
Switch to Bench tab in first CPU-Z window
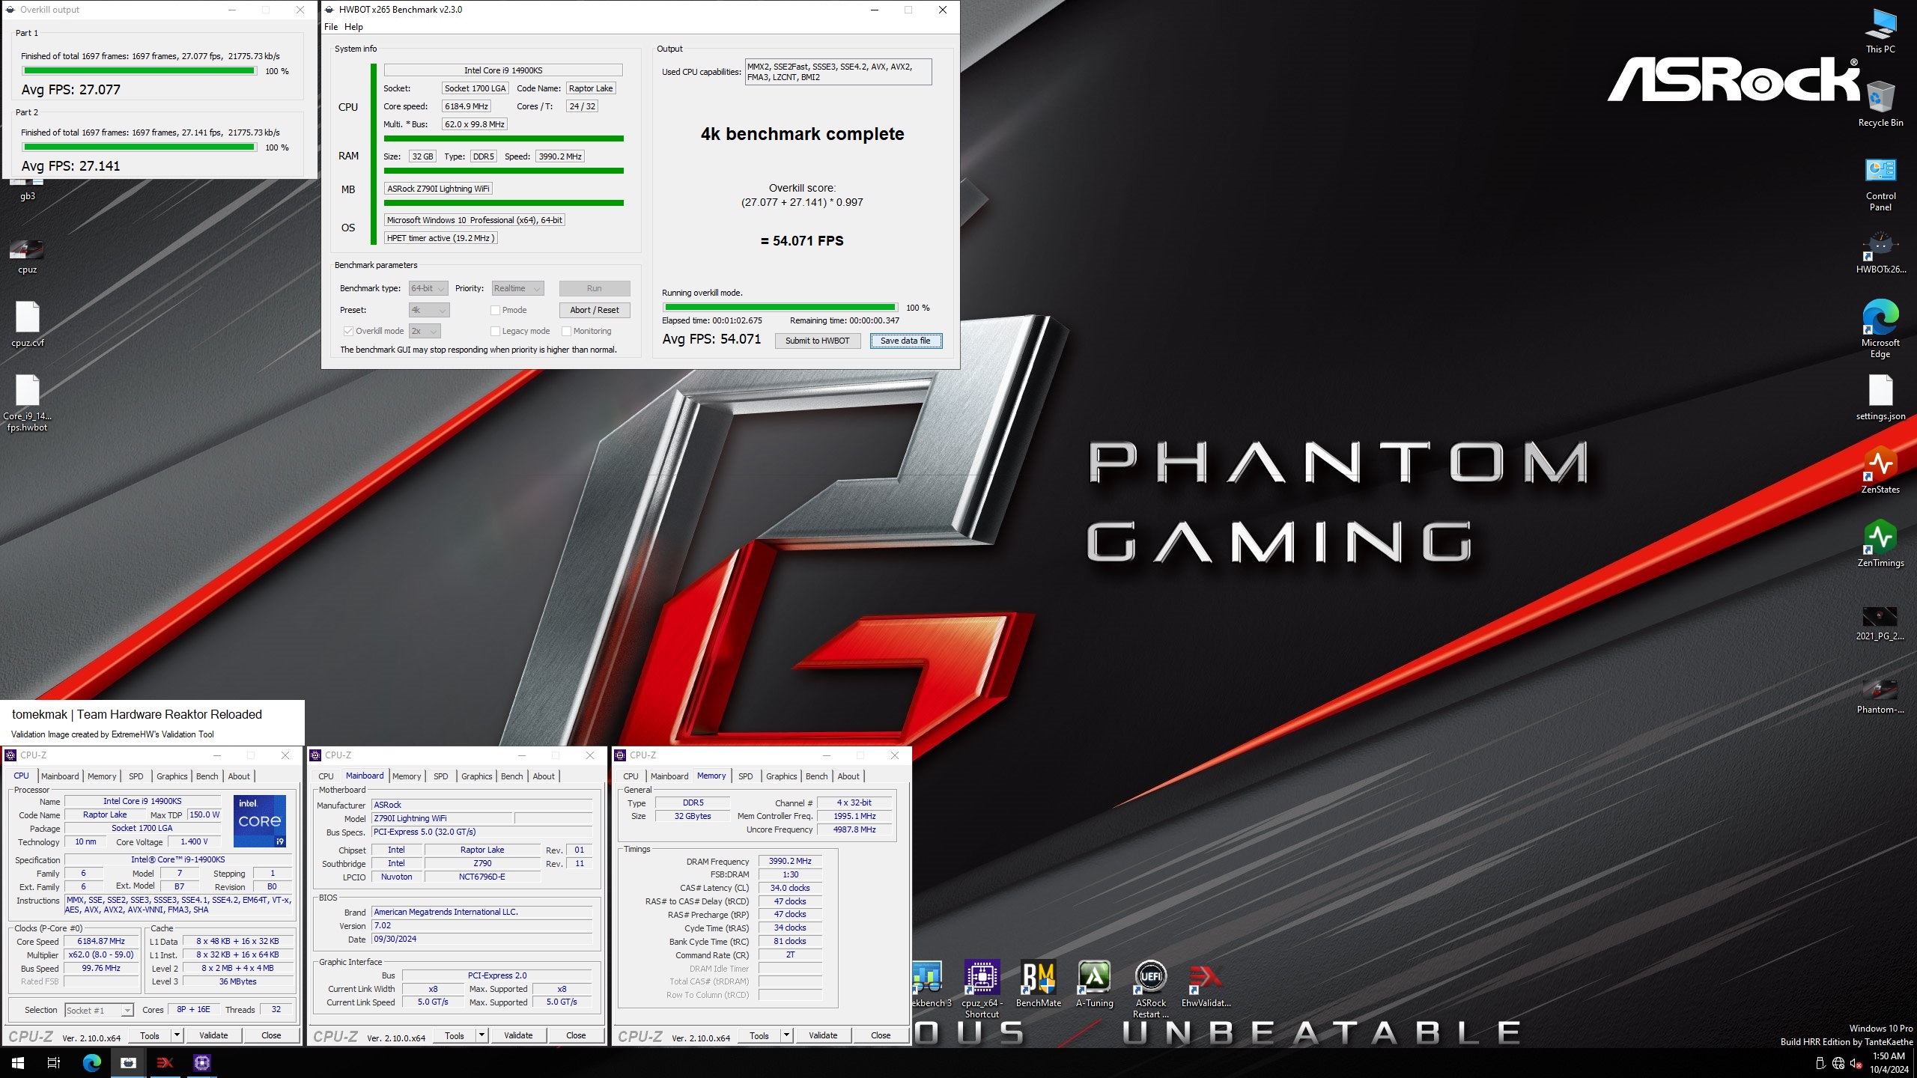click(x=207, y=776)
